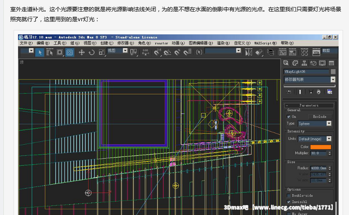Image resolution: width=349 pixels, height=215 pixels.
Task: Click the Radius field showing 4000.0mm
Action: click(318, 168)
